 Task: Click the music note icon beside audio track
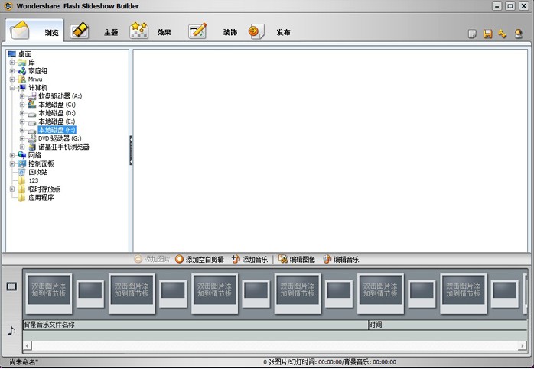(11, 330)
